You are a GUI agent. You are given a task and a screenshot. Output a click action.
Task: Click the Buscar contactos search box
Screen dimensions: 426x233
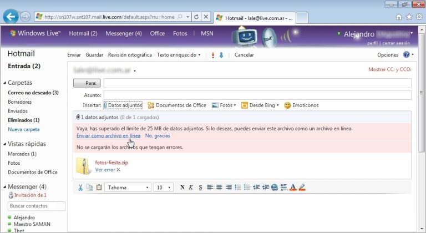[37, 206]
